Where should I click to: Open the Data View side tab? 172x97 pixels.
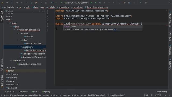coord(170,65)
